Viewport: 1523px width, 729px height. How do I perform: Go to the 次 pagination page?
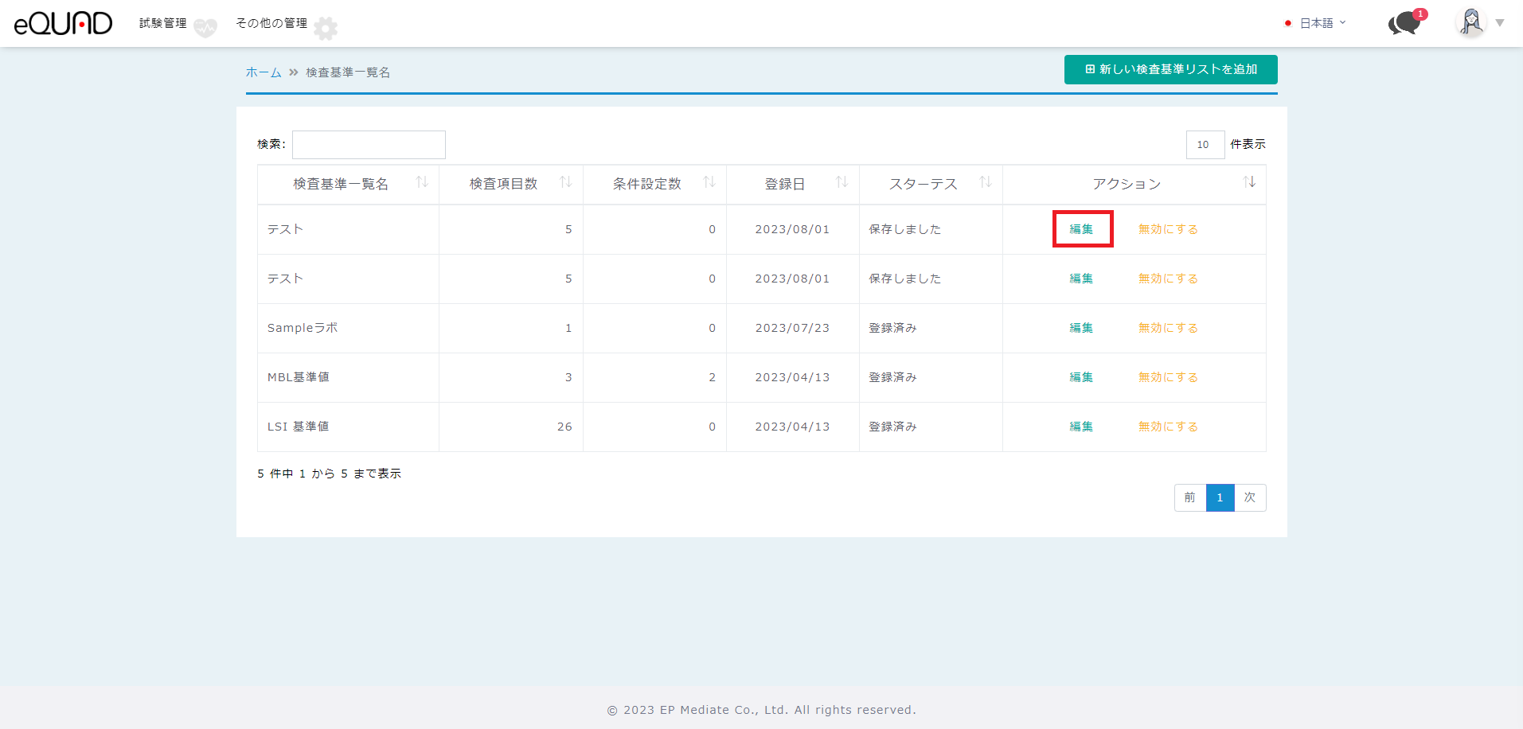coord(1249,497)
